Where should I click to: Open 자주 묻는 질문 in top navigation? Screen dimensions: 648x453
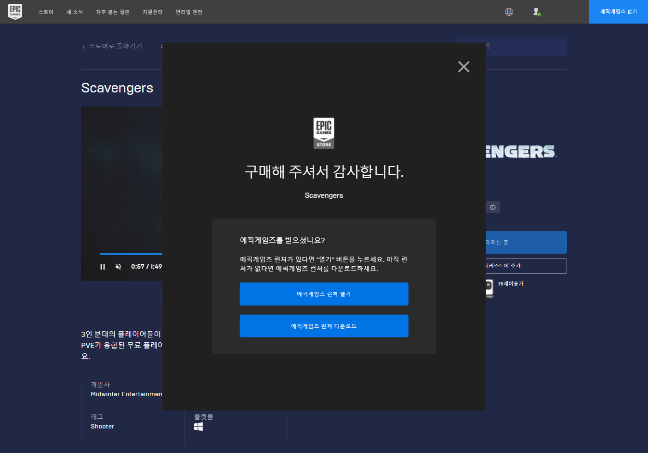tap(113, 12)
